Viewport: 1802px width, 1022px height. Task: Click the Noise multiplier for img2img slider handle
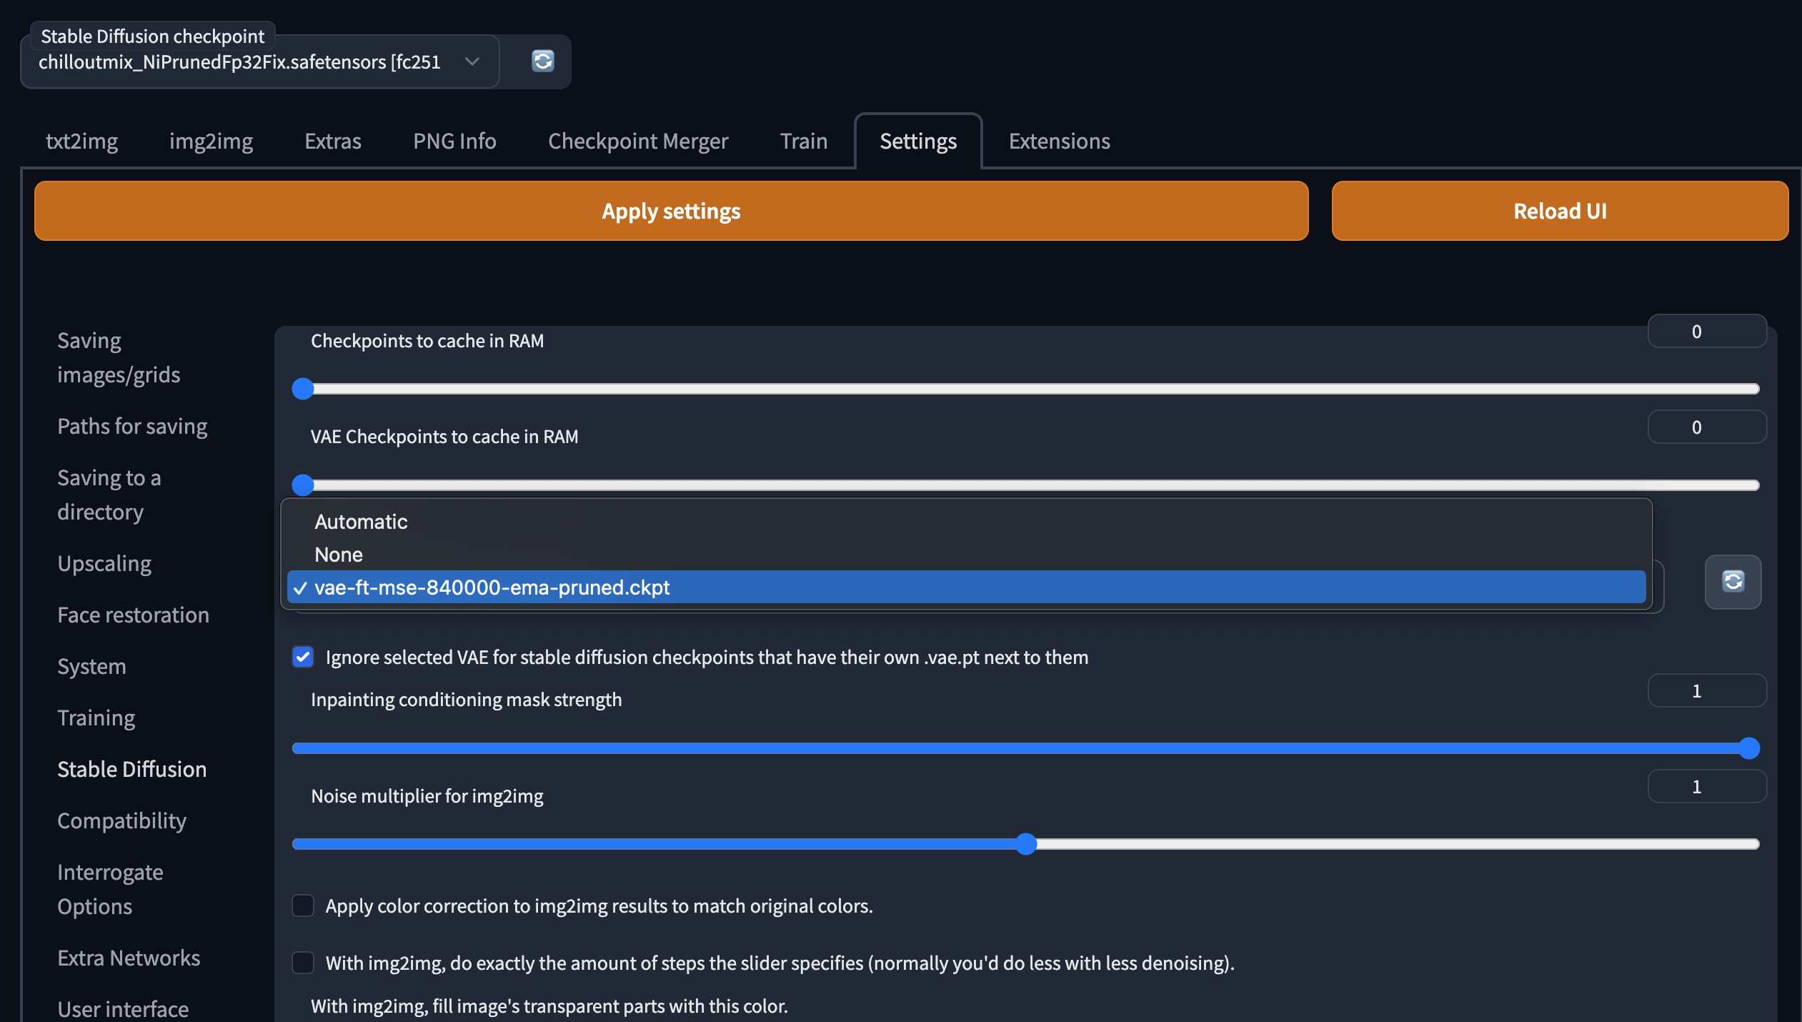1026,844
